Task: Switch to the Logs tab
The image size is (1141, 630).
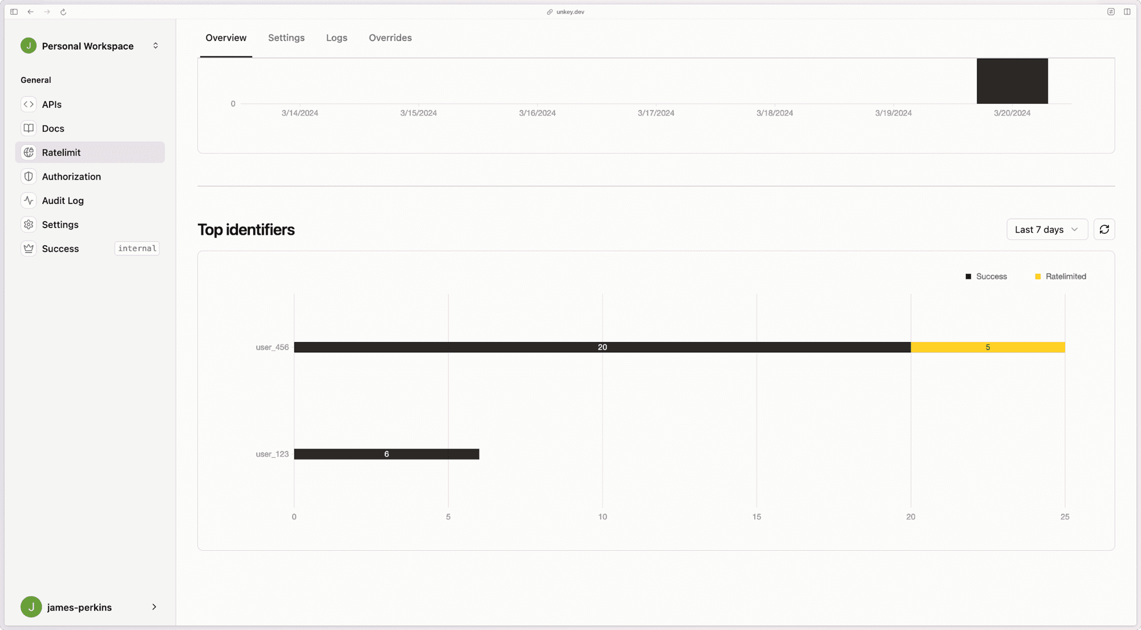Action: 337,37
